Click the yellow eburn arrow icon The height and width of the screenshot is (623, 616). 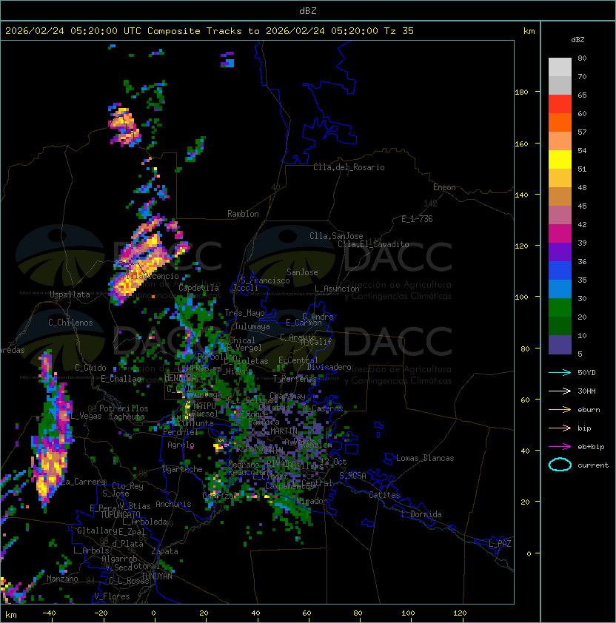click(560, 410)
